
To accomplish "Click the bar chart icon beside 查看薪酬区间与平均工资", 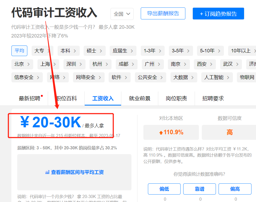I will [47, 172].
